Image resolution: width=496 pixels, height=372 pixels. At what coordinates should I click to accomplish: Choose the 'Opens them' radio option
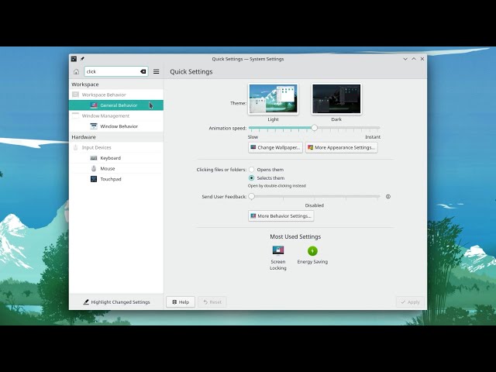(x=252, y=169)
